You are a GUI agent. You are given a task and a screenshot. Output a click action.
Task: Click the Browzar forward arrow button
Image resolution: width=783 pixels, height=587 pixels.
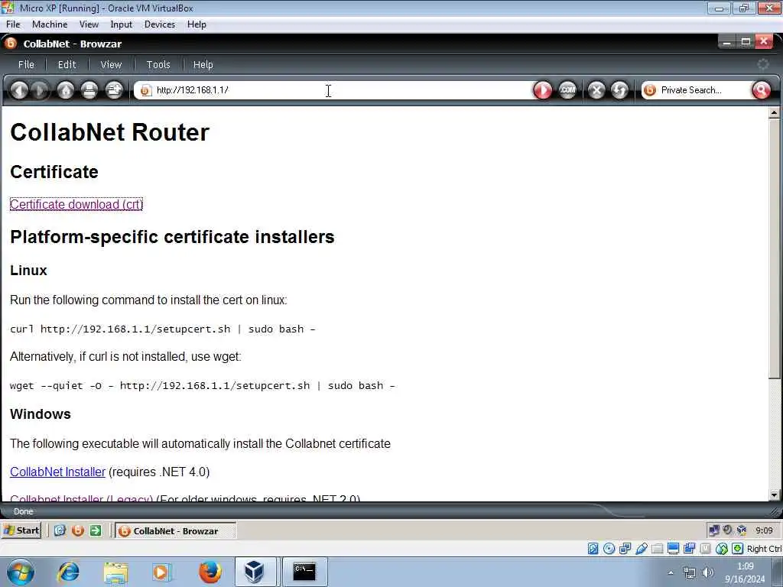(x=40, y=90)
